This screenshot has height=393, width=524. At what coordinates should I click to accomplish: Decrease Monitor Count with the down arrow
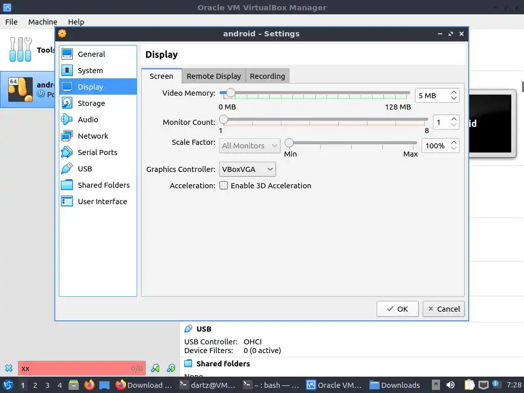pos(453,125)
